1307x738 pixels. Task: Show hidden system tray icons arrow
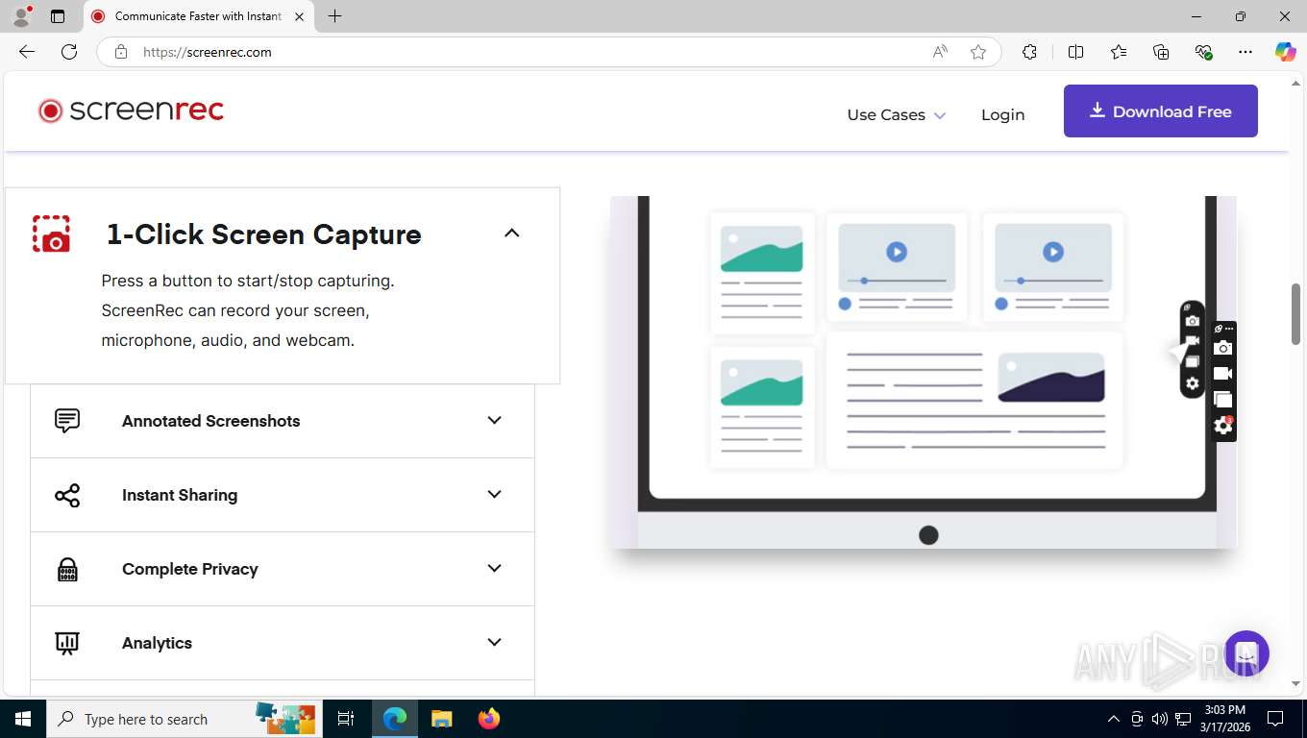[1114, 719]
